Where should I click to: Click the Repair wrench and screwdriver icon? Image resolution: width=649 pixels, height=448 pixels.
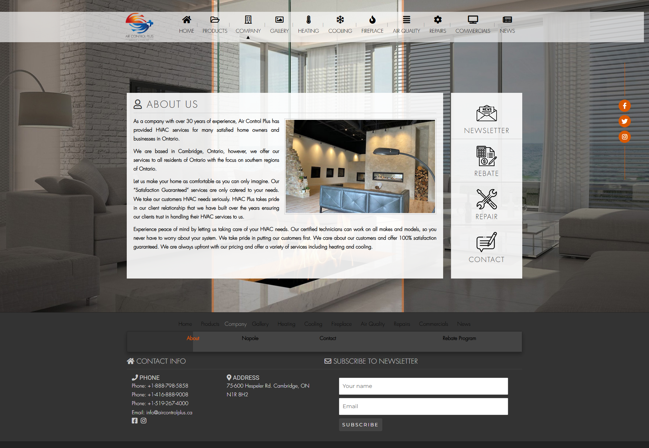click(x=486, y=199)
